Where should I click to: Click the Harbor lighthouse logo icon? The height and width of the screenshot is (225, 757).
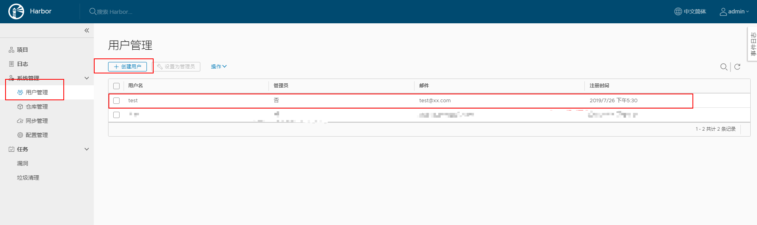(16, 11)
